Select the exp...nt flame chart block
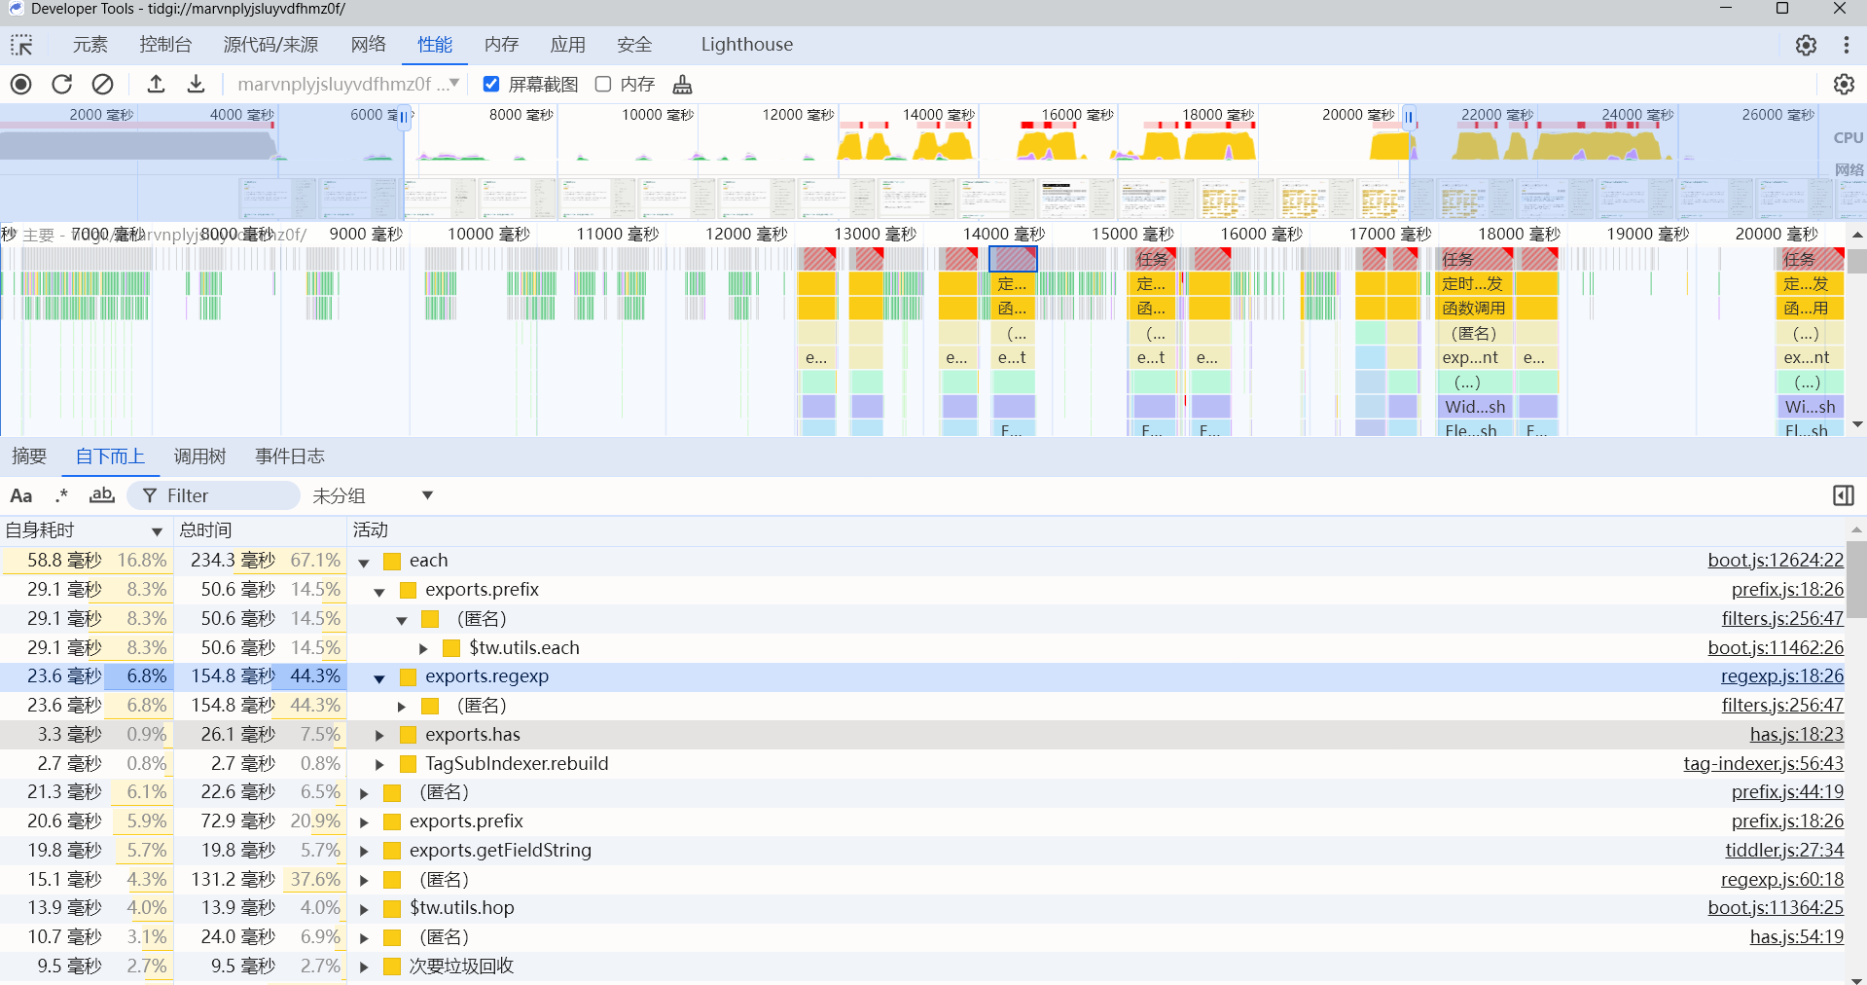Screen dimensions: 1867x985 (x=1475, y=358)
